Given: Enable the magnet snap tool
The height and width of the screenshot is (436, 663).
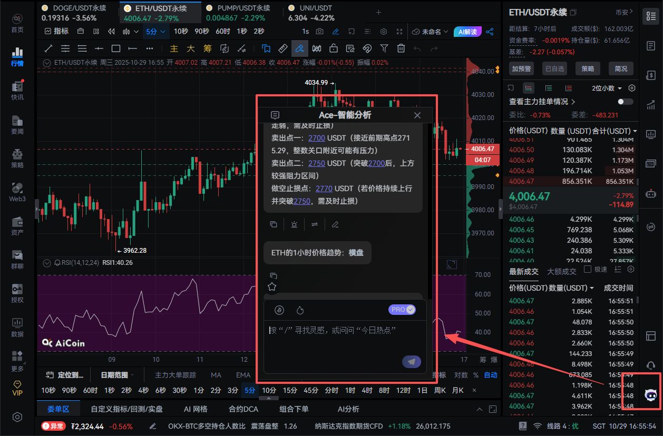Looking at the screenshot, I should pos(367,48).
